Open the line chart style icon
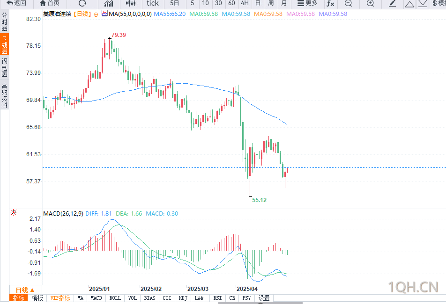 pyautogui.click(x=109, y=3)
